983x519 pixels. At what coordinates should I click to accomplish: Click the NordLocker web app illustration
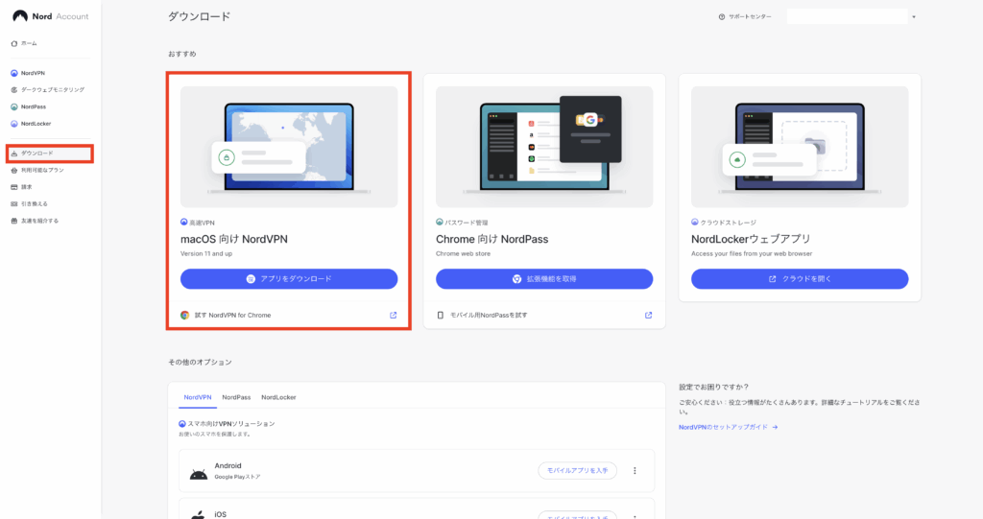pos(800,147)
